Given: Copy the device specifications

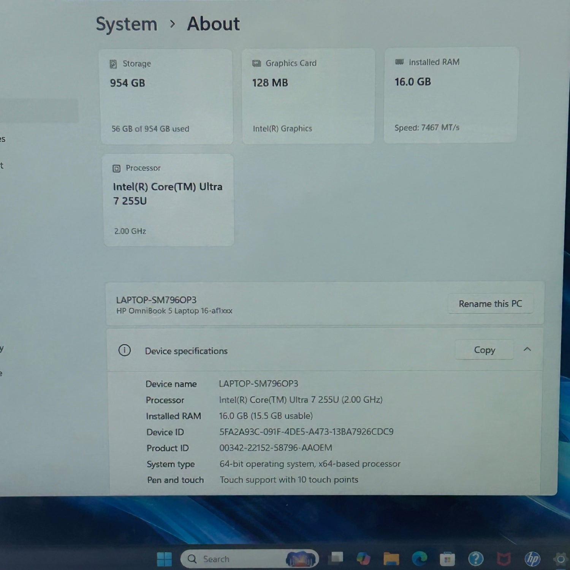Looking at the screenshot, I should (x=484, y=350).
